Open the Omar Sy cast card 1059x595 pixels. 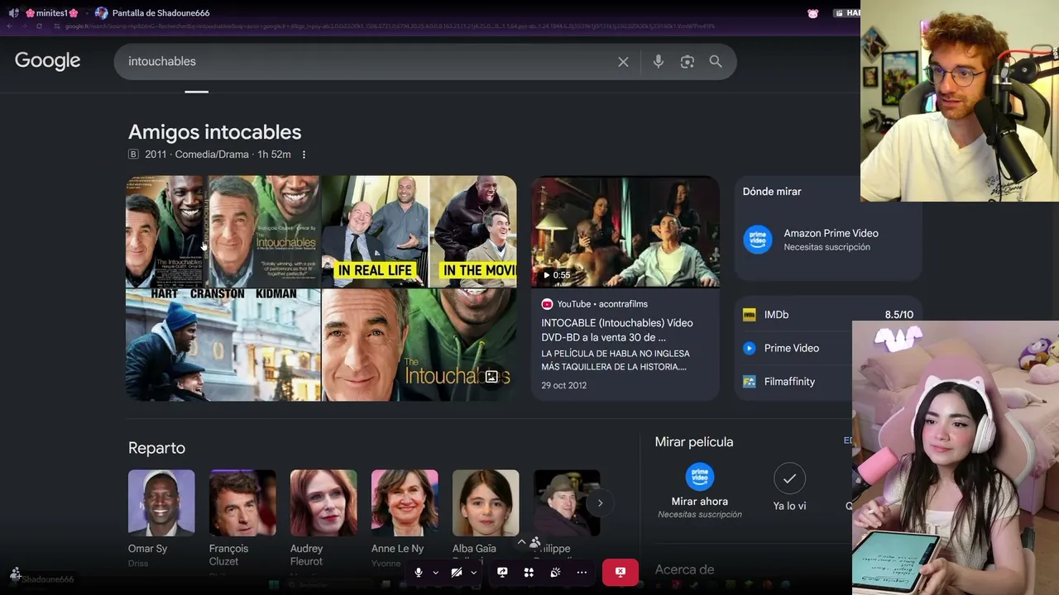[x=161, y=519]
